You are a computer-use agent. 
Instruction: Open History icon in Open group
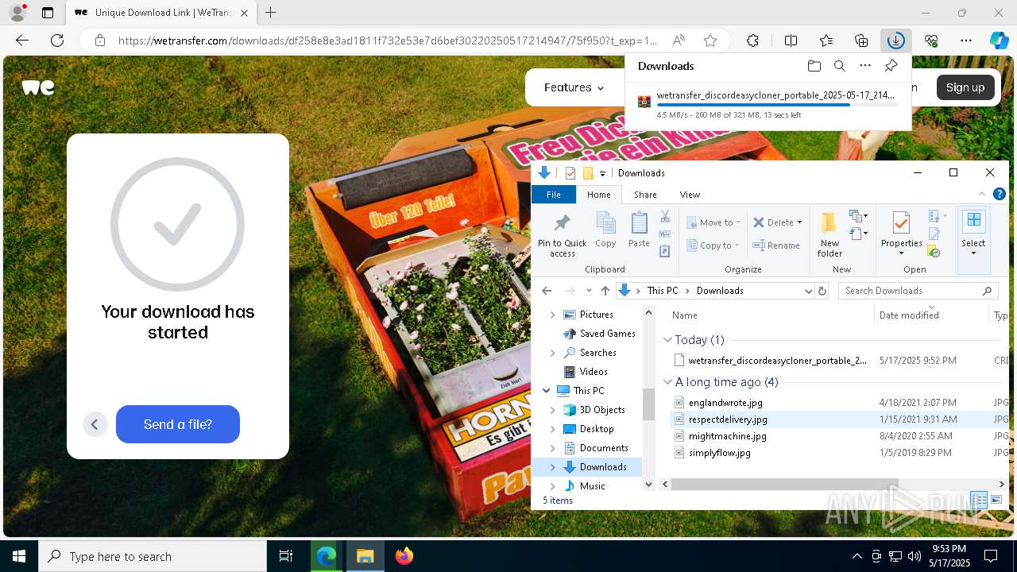click(x=934, y=252)
